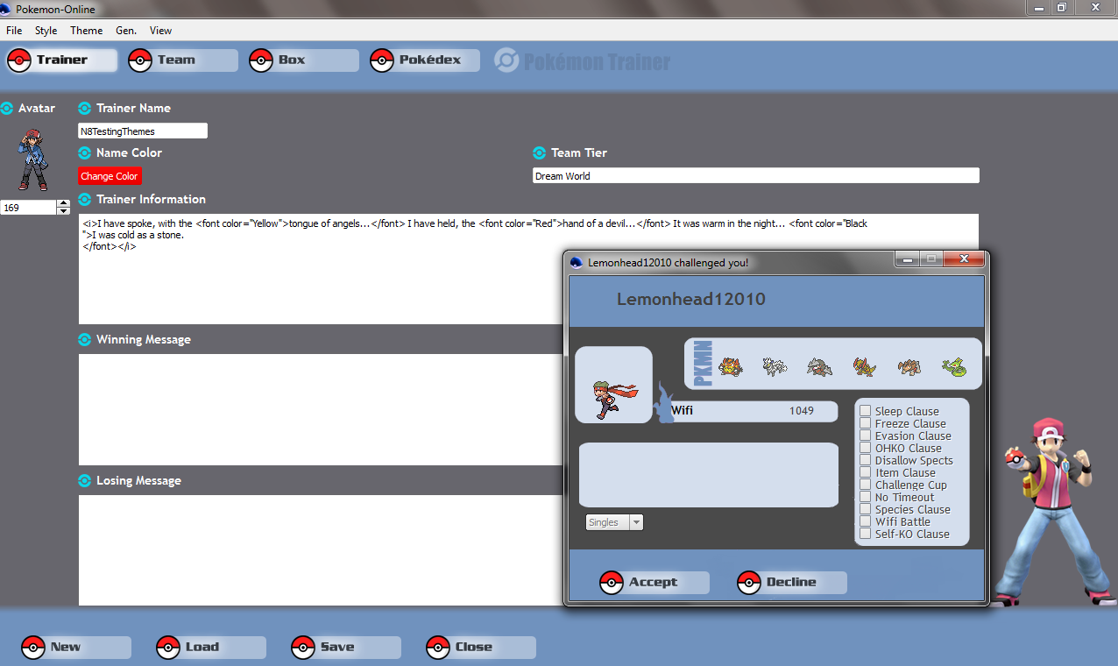1118x666 pixels.
Task: Open the Gen. menu
Action: click(126, 31)
